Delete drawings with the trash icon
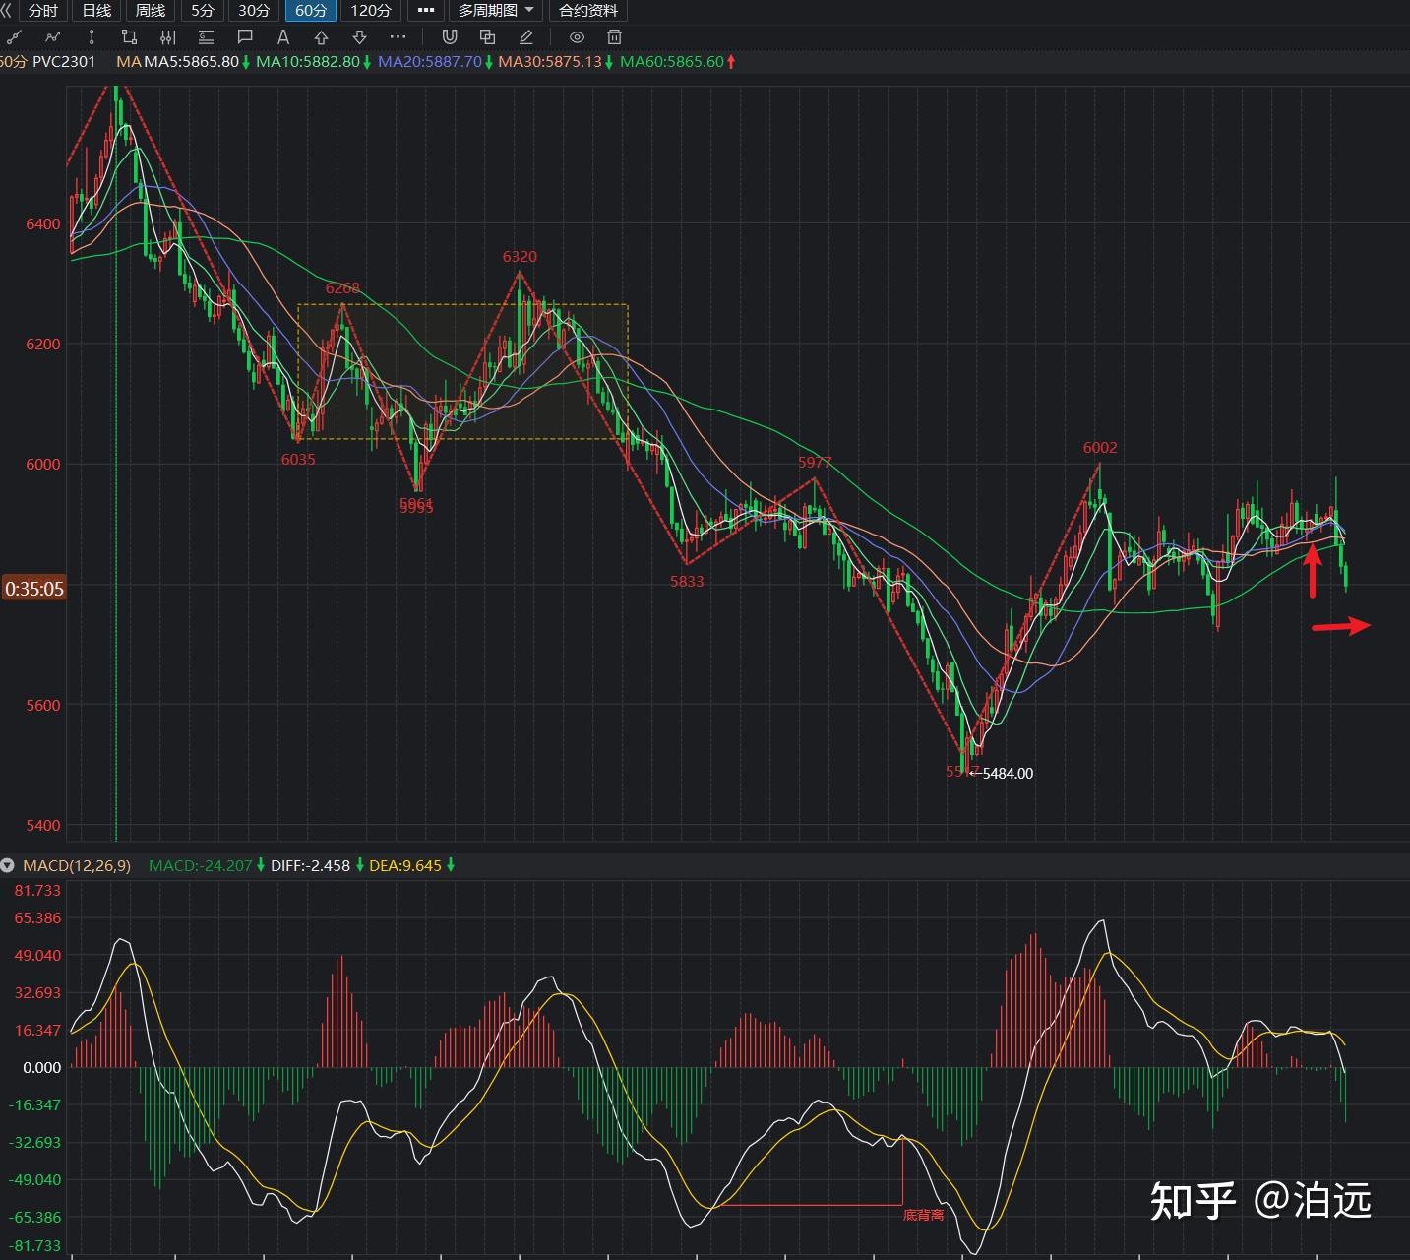 point(614,37)
